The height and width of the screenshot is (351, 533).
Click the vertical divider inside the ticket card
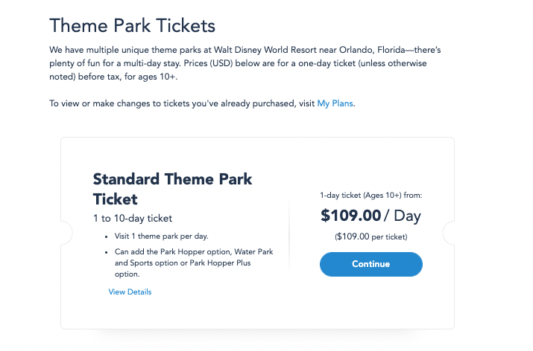pos(289,236)
